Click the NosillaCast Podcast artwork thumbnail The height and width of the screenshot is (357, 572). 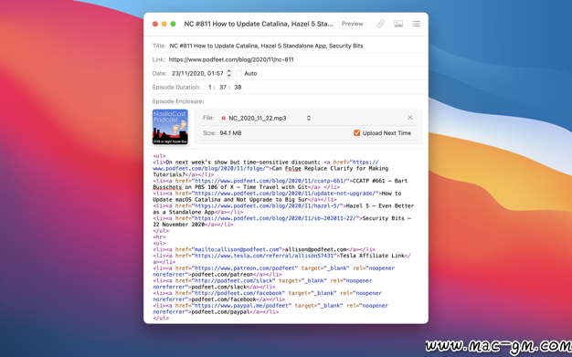pyautogui.click(x=170, y=127)
